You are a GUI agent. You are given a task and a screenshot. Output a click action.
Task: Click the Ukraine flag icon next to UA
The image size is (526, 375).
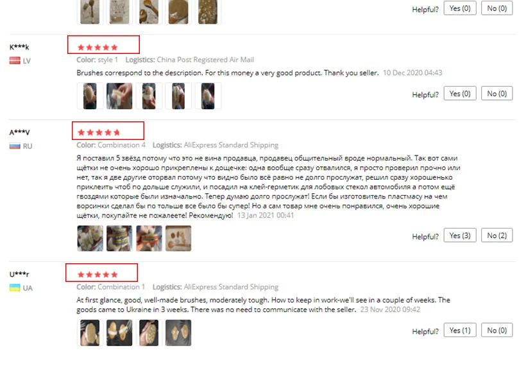(x=15, y=288)
